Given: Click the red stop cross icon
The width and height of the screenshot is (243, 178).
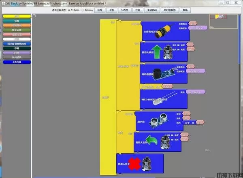Looking at the screenshot, I should [134, 163].
